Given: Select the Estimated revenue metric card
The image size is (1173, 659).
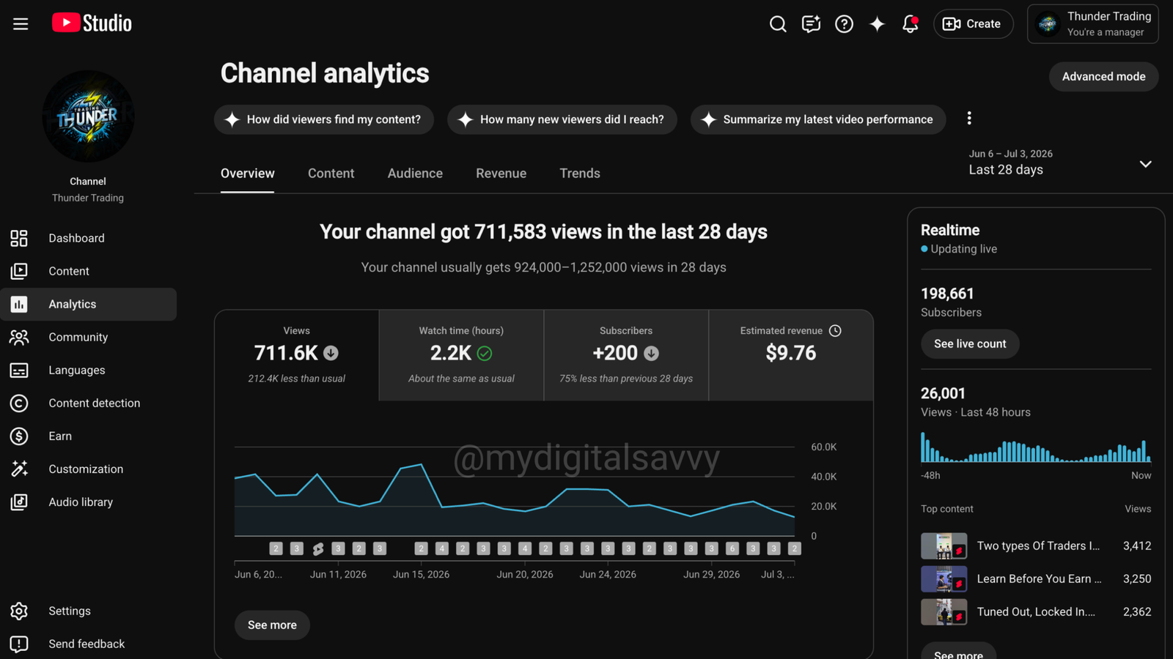Looking at the screenshot, I should coord(791,355).
